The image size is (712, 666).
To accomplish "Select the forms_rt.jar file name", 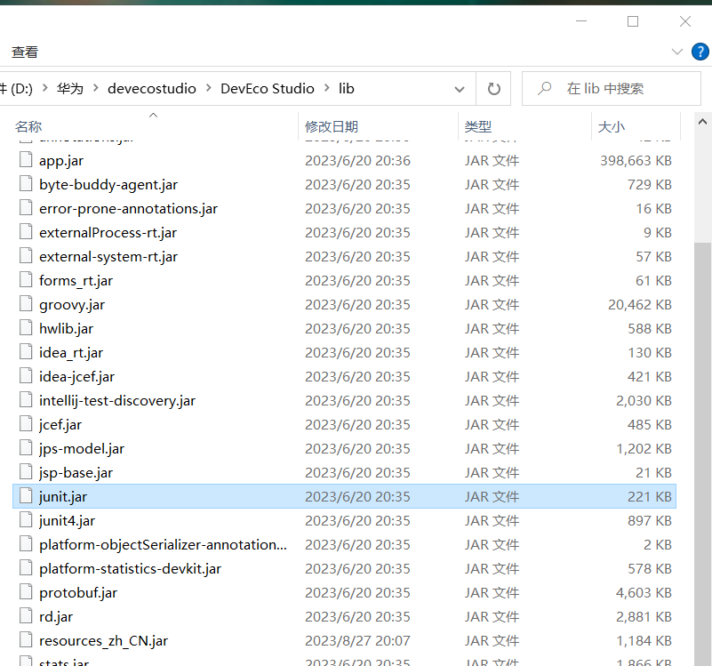I will click(76, 280).
